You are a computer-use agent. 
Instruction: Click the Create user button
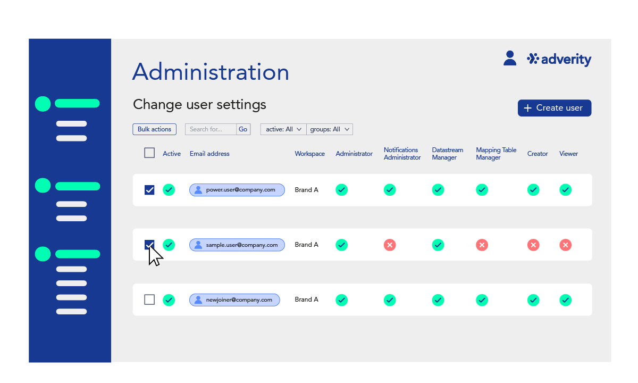point(555,108)
